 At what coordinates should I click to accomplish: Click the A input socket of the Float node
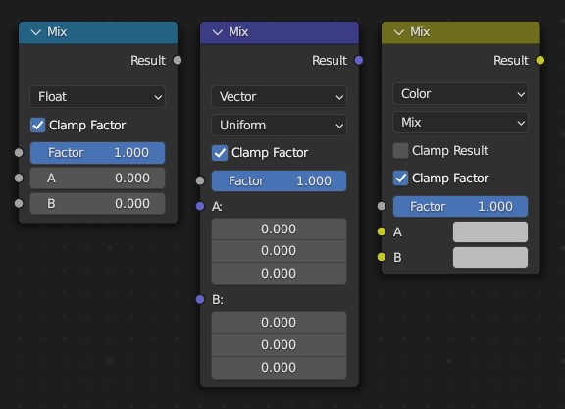click(x=19, y=178)
